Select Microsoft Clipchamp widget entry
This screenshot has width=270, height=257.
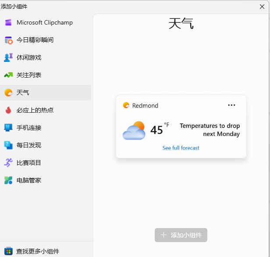(46, 22)
